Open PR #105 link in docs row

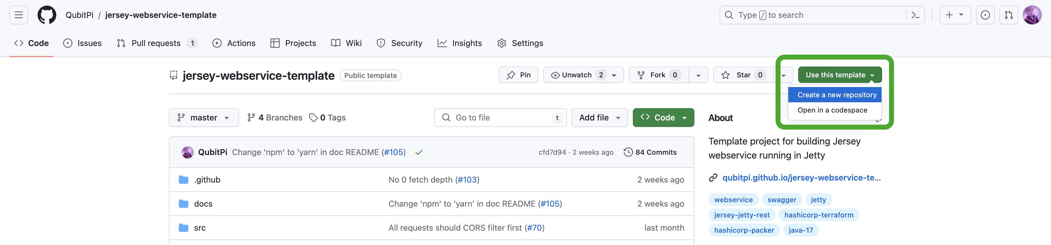tap(550, 204)
